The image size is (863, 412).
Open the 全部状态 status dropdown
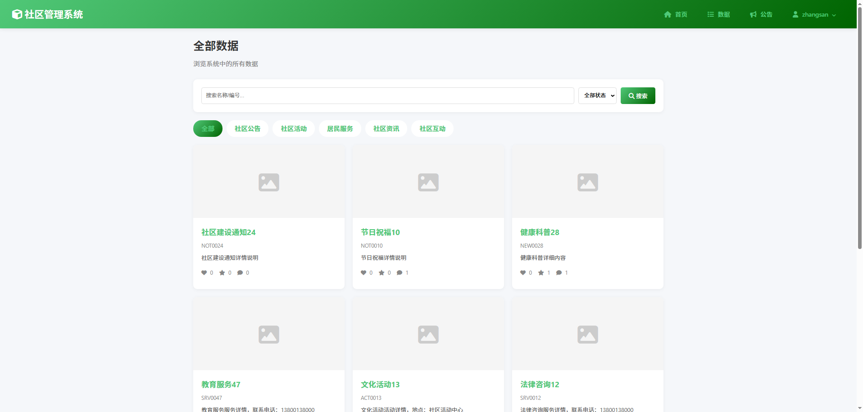pyautogui.click(x=597, y=95)
